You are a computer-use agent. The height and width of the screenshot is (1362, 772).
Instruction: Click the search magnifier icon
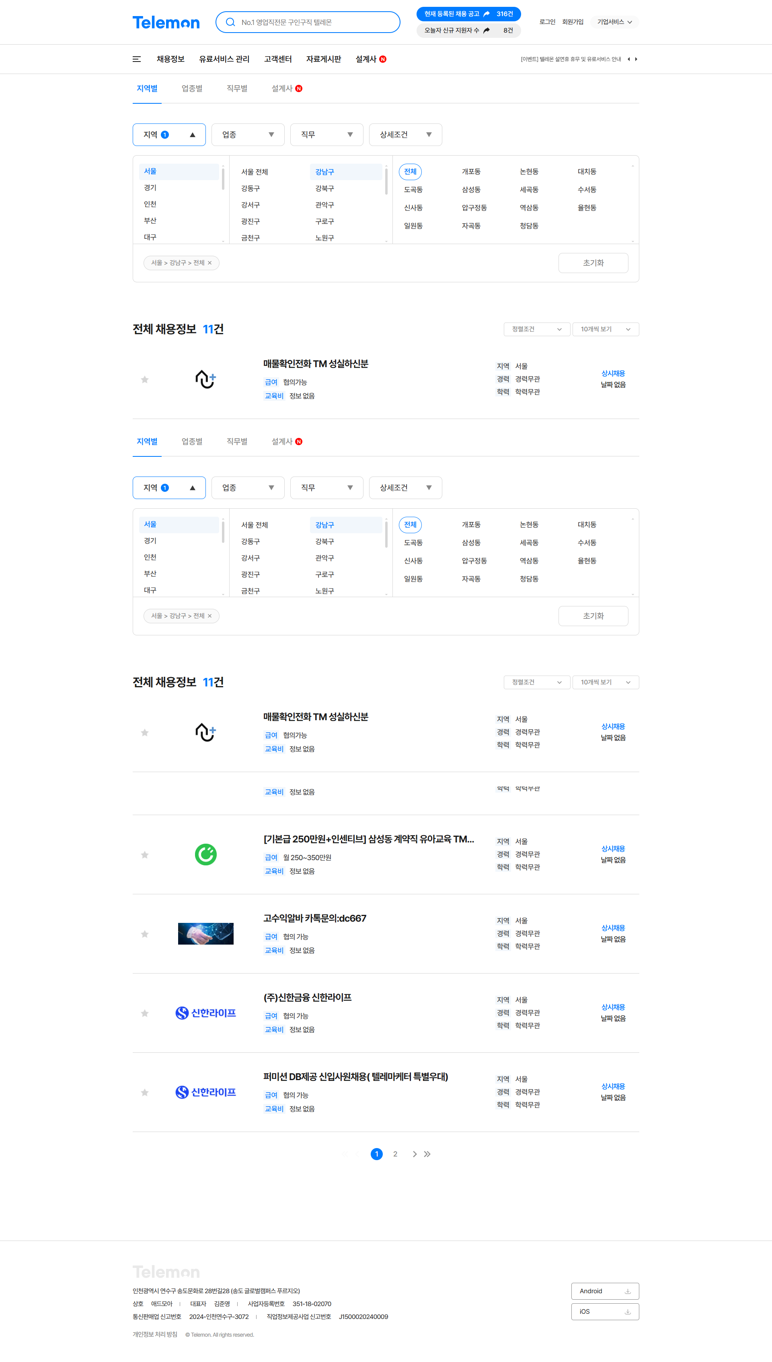pyautogui.click(x=230, y=22)
